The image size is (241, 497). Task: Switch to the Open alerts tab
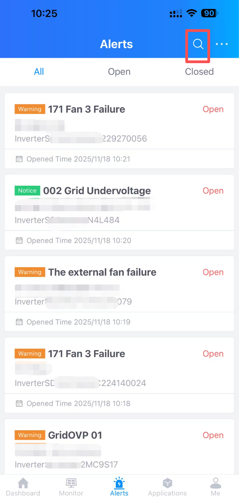pos(119,72)
